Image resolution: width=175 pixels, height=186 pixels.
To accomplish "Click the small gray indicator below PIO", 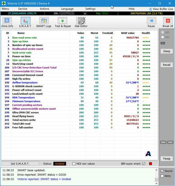I will tap(163, 43).
